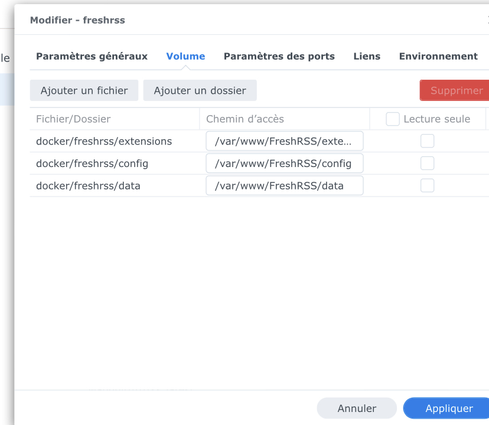Edit the /var/www/FreshRSS/exte... path field

pyautogui.click(x=285, y=141)
